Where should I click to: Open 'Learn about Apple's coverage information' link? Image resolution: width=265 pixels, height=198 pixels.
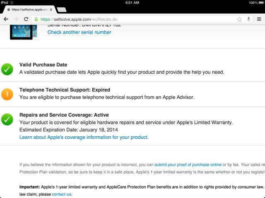84,137
